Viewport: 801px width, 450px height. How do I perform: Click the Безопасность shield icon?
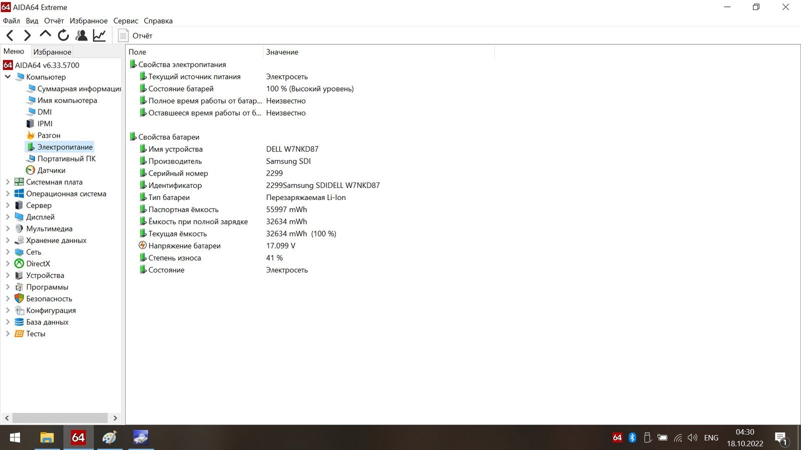click(19, 298)
